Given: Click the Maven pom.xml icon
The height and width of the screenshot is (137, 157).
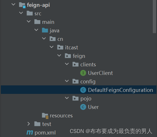Looking at the screenshot, I should click(x=30, y=132).
